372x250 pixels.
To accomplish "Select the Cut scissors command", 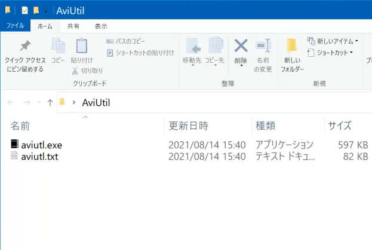I will coord(87,71).
